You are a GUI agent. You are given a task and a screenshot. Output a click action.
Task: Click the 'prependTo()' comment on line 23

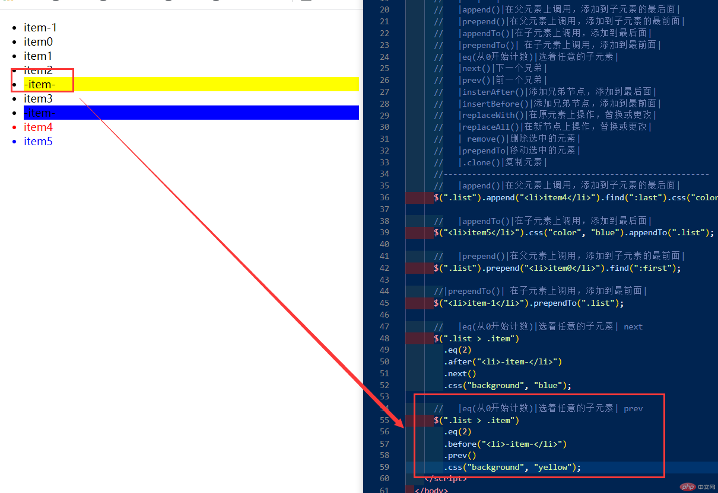[x=548, y=45]
